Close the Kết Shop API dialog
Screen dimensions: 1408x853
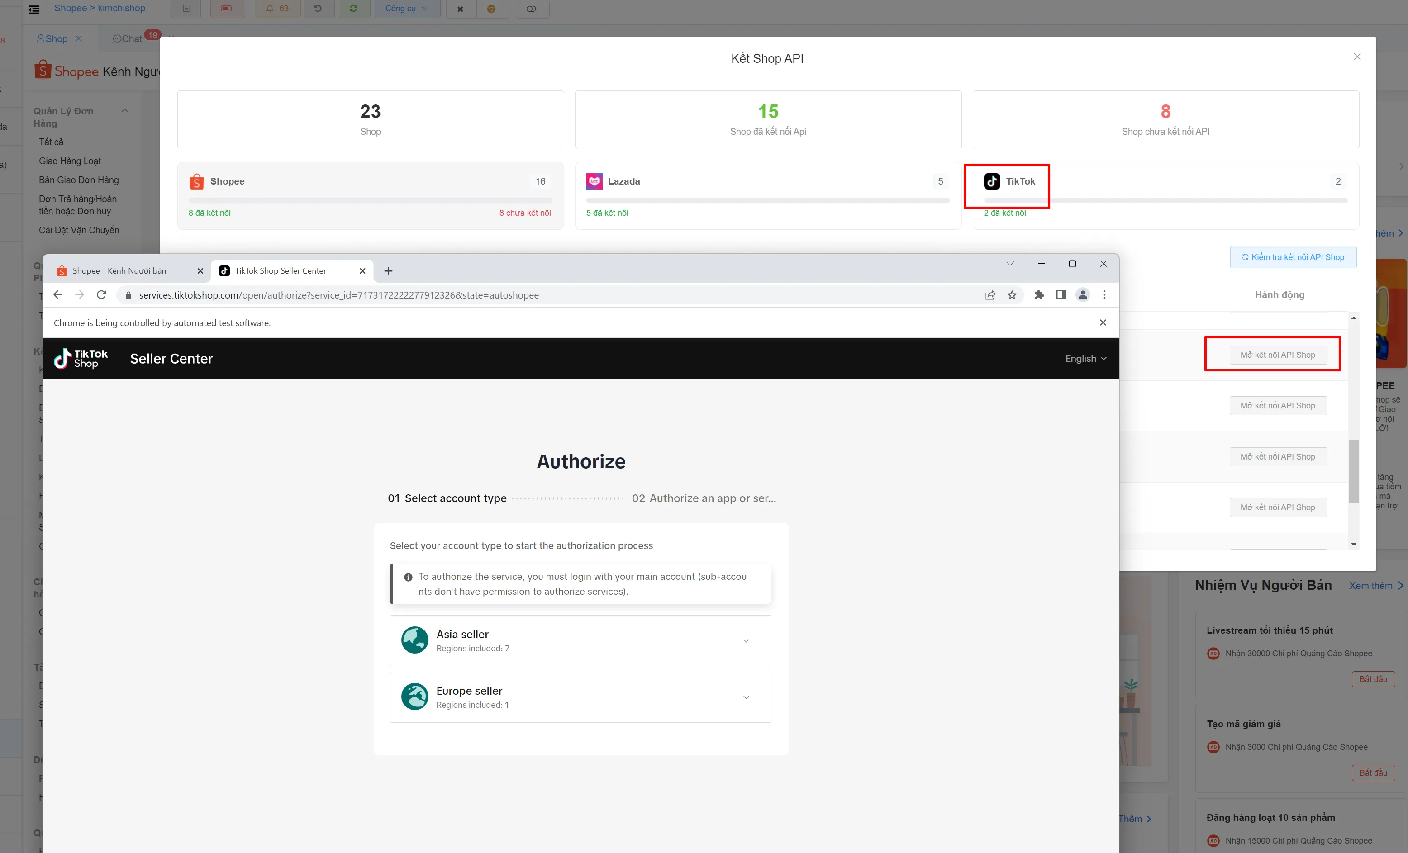tap(1357, 57)
